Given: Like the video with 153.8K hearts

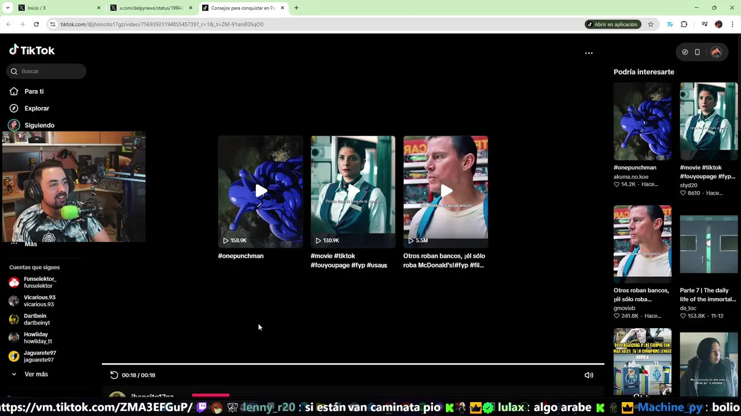Looking at the screenshot, I should pos(683,316).
